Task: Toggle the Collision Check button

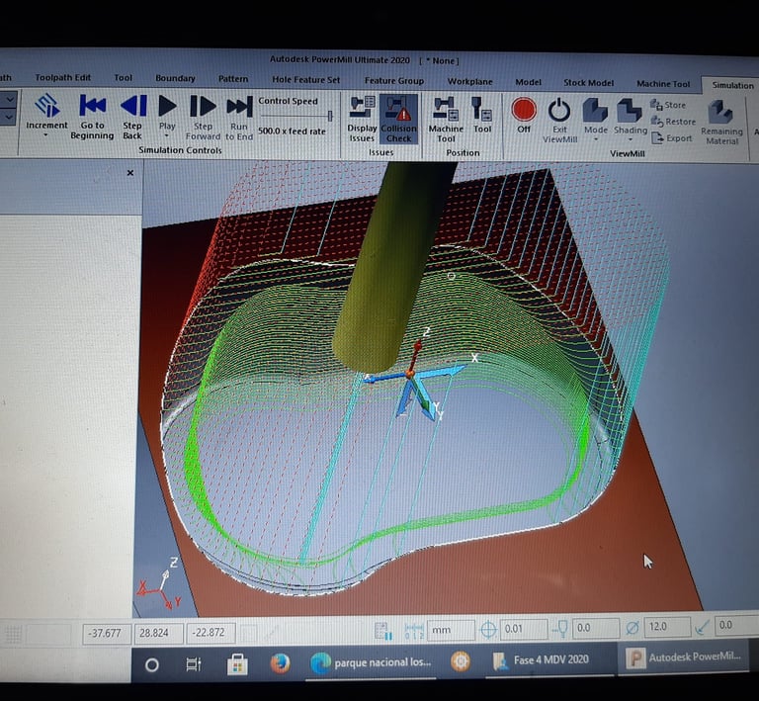Action: pyautogui.click(x=398, y=119)
